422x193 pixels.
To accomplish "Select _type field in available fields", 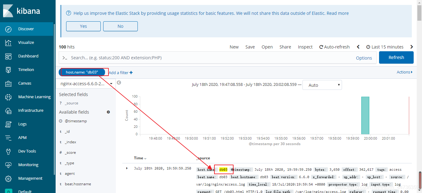I will pyautogui.click(x=70, y=163).
